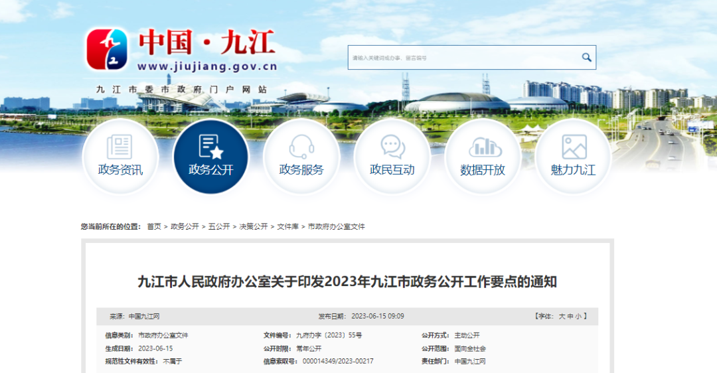Click the 中国·九江 title text
Screen dimensions: 717x373
[206, 42]
